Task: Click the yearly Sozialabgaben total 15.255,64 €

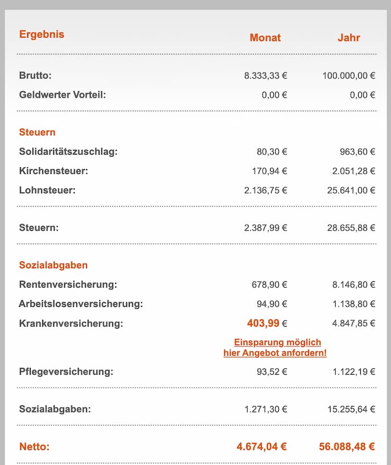Action: [351, 409]
